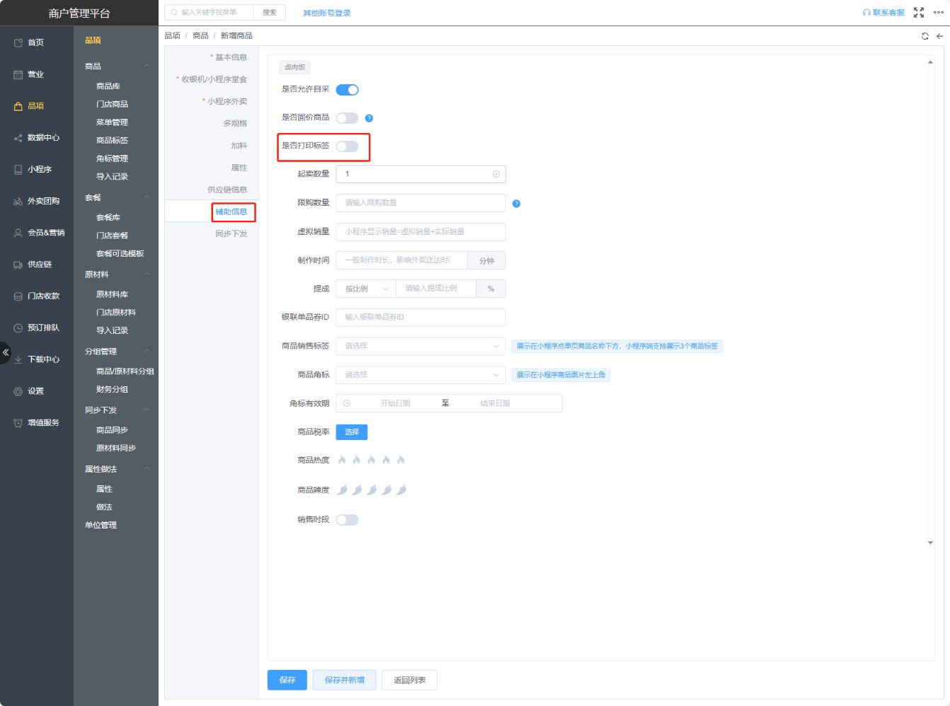
Task: Click the refresh icon beside the breadcrumb
Action: (925, 36)
